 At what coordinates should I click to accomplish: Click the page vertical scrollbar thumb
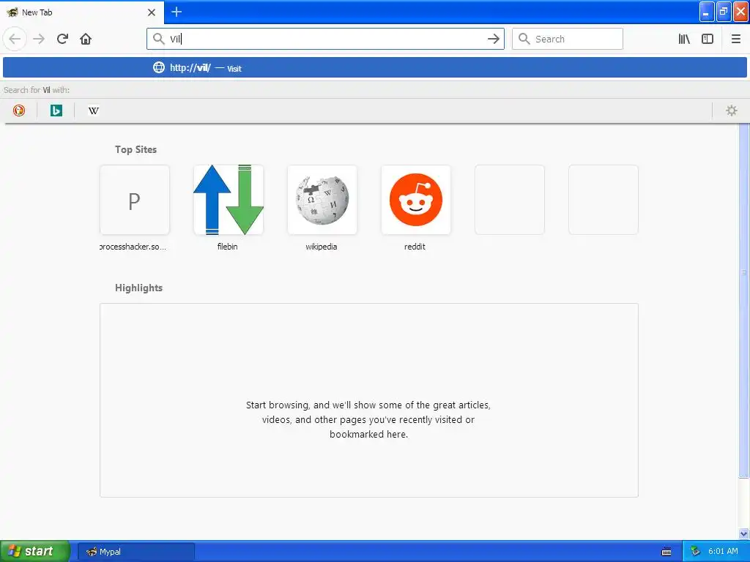coord(743,301)
